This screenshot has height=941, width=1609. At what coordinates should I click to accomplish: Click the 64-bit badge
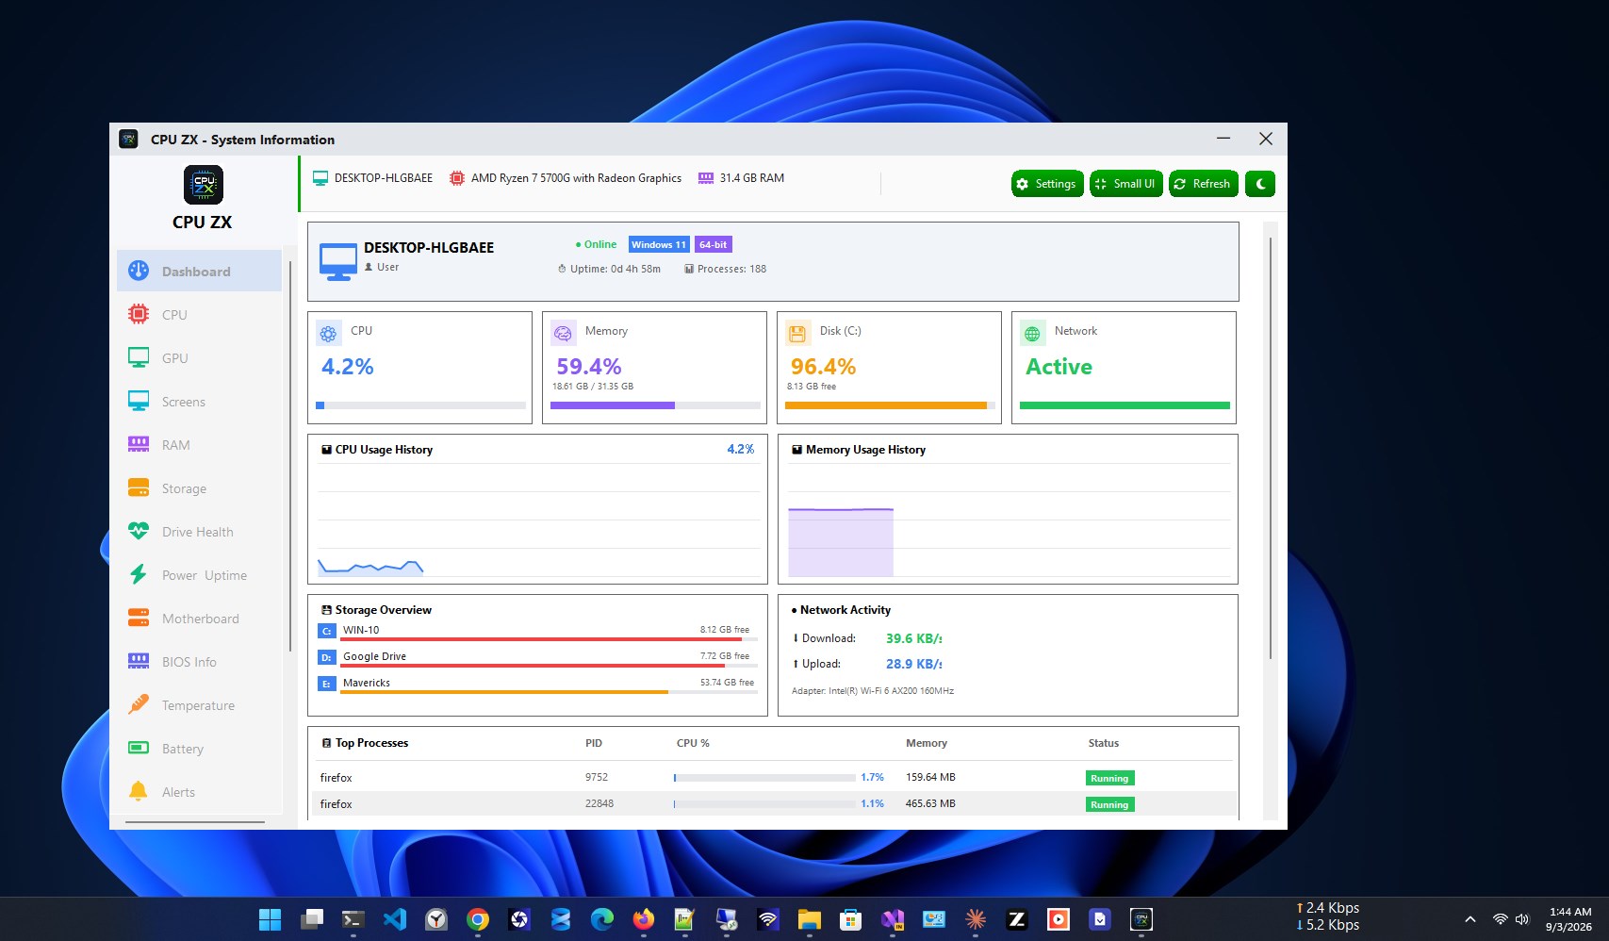714,244
